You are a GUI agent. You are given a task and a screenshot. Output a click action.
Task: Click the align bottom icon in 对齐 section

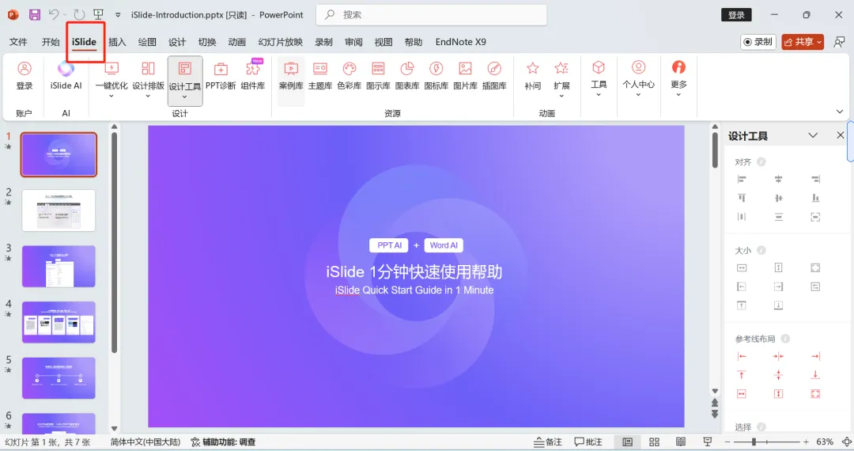(815, 199)
